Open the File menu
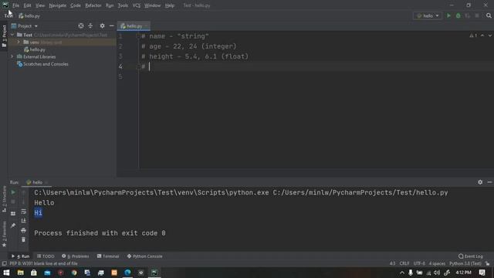 pyautogui.click(x=15, y=5)
